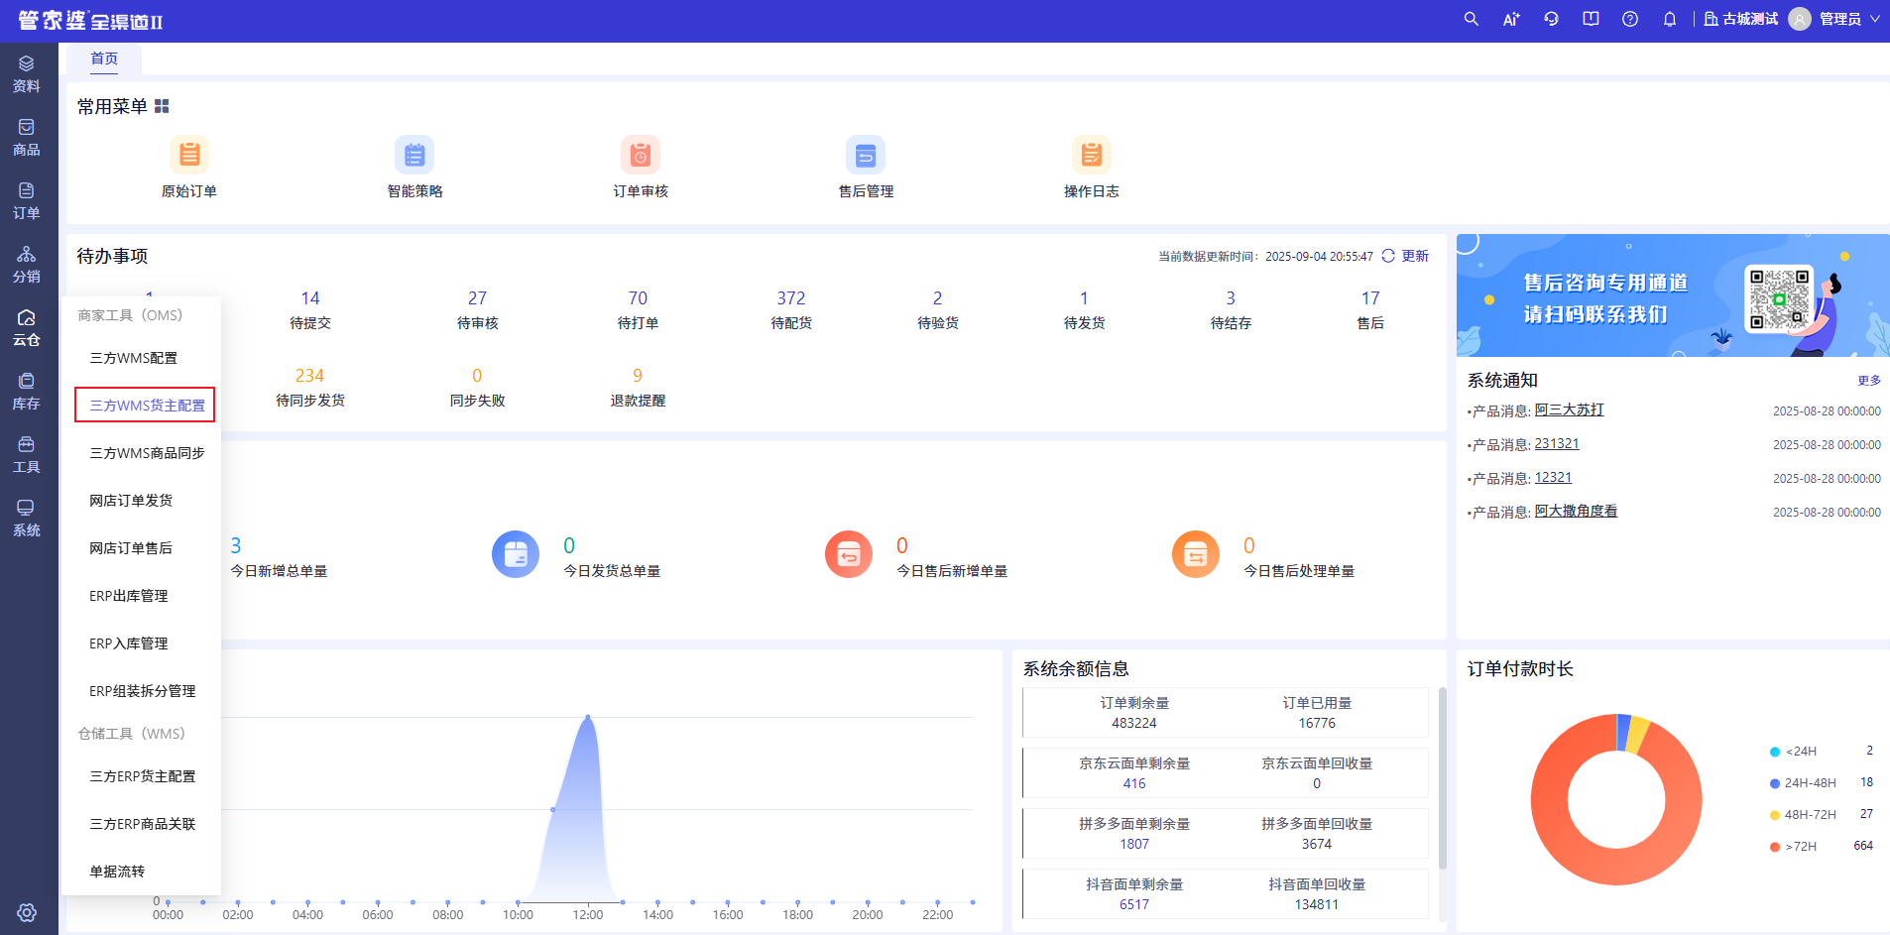
Task: Toggle the 24H-48H legend item
Action: 1803,783
